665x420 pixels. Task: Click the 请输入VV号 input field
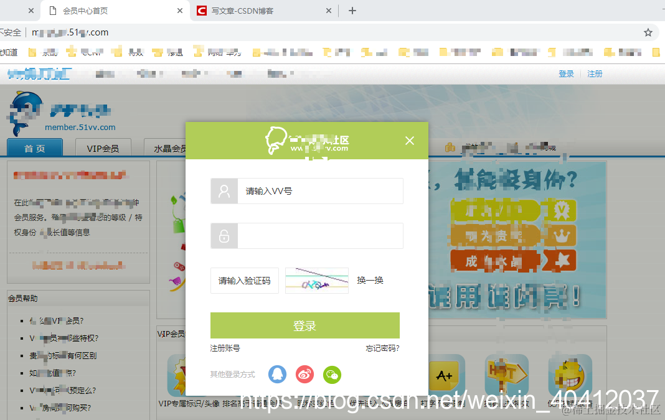320,191
